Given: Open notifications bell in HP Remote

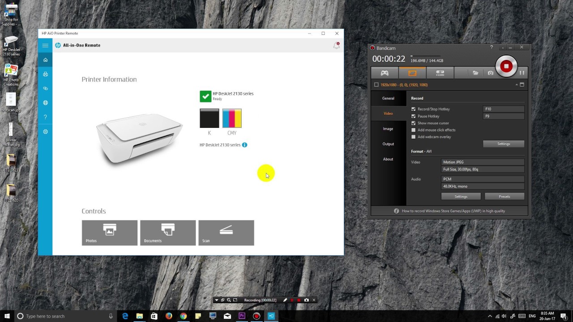Looking at the screenshot, I should [x=336, y=45].
